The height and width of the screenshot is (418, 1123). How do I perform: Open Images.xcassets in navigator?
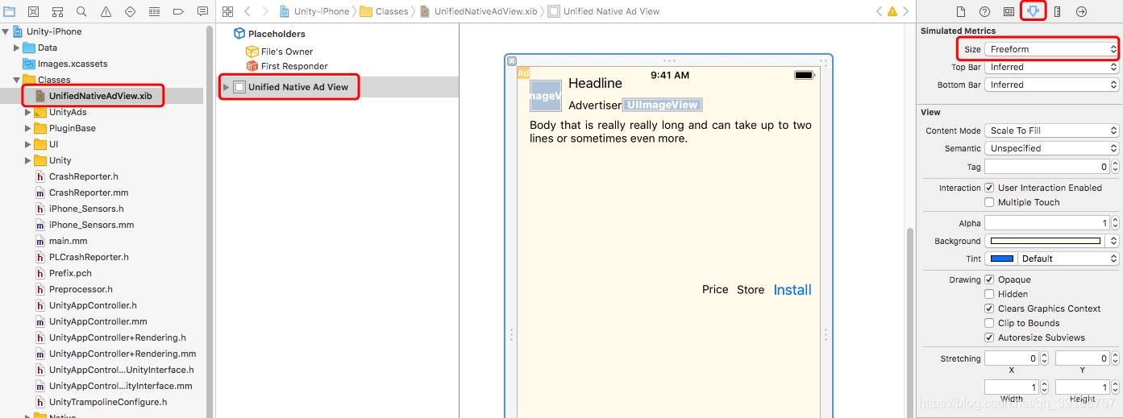pyautogui.click(x=73, y=64)
